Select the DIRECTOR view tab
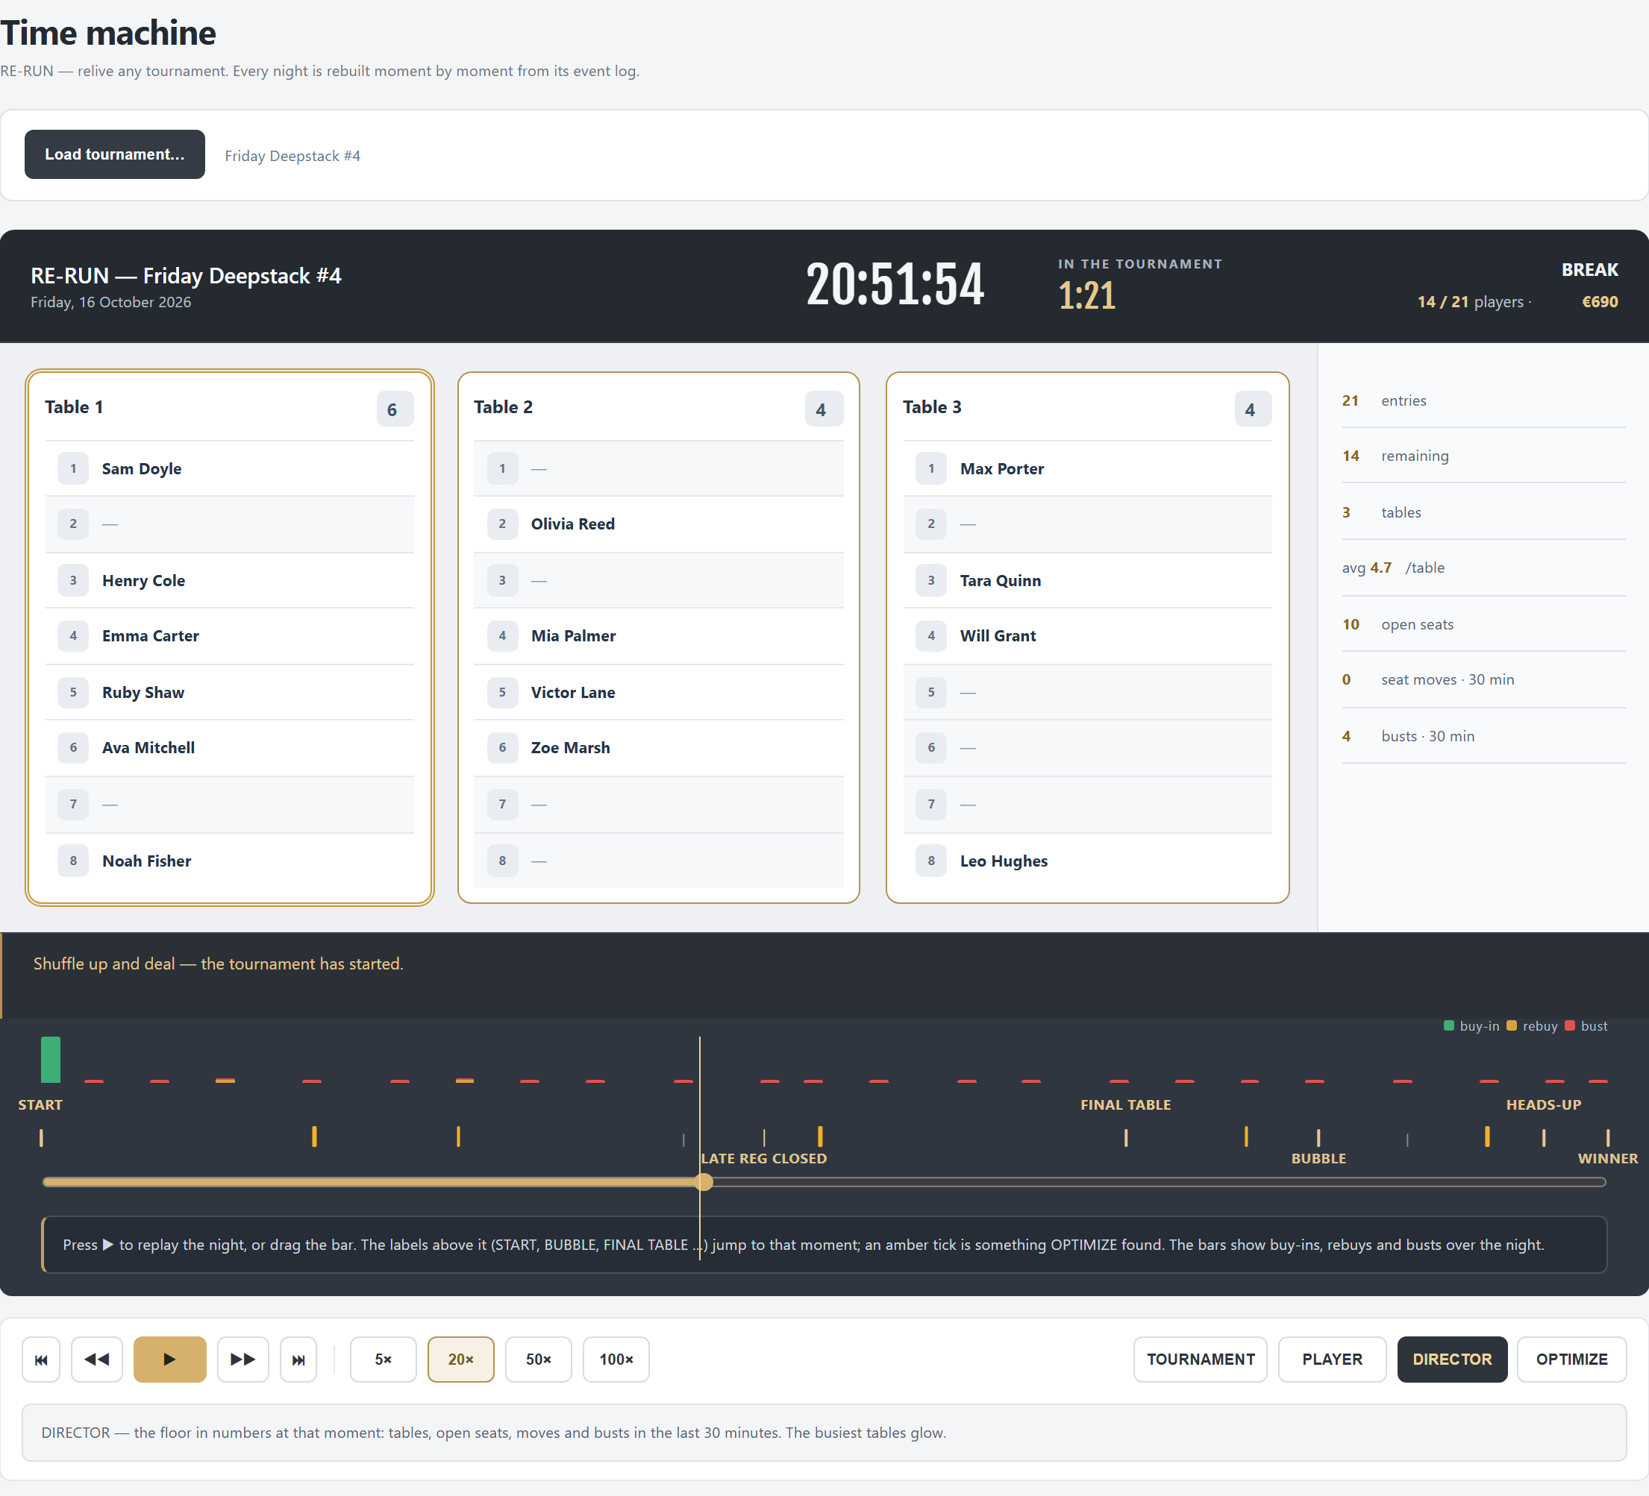The height and width of the screenshot is (1496, 1649). (1452, 1360)
